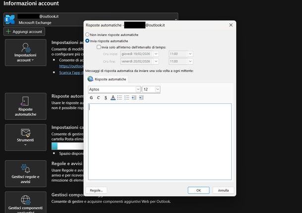Click the Informazioni account heading
This screenshot has width=302, height=213.
31,3
